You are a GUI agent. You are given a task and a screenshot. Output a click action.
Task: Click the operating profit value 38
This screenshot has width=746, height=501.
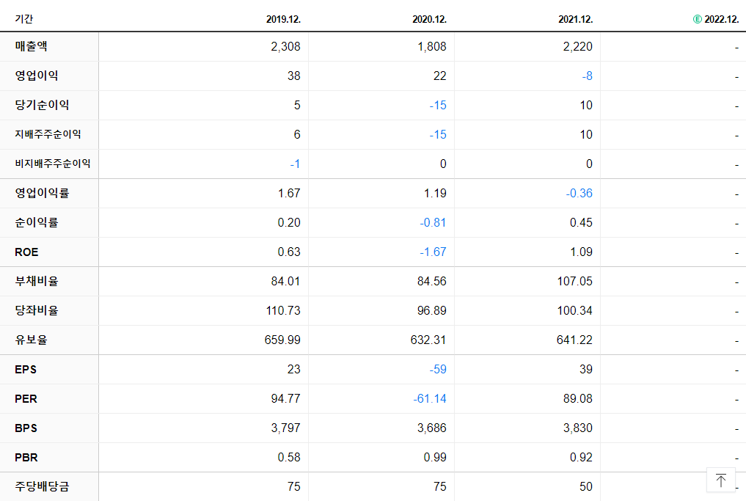[x=293, y=76]
